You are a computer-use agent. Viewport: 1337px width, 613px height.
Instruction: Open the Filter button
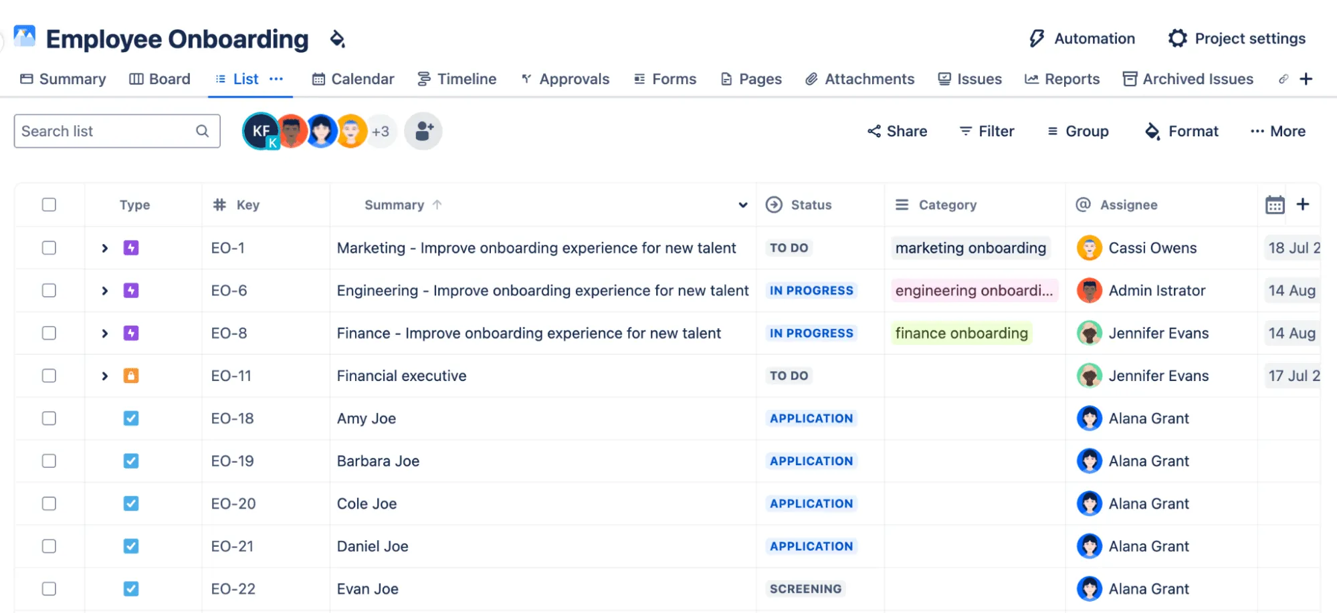(987, 131)
